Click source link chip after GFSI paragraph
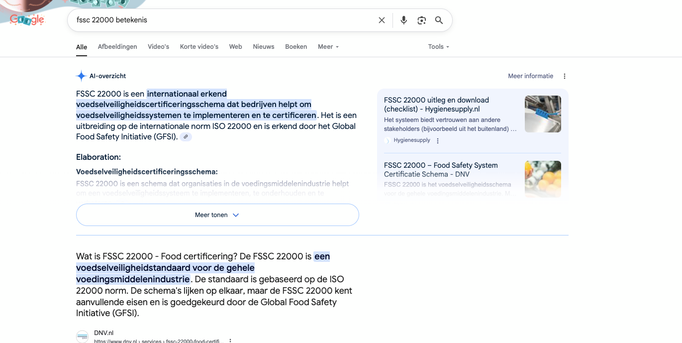The width and height of the screenshot is (682, 343). point(186,137)
